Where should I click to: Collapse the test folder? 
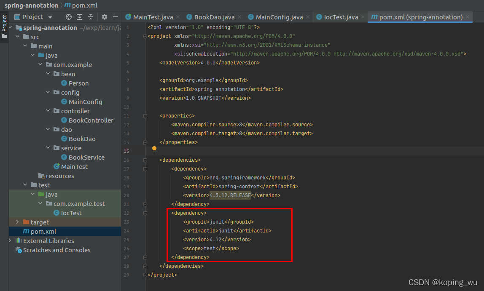coord(25,184)
